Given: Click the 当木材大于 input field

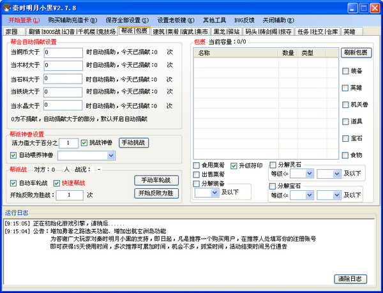Looking at the screenshot, I should tap(63, 66).
